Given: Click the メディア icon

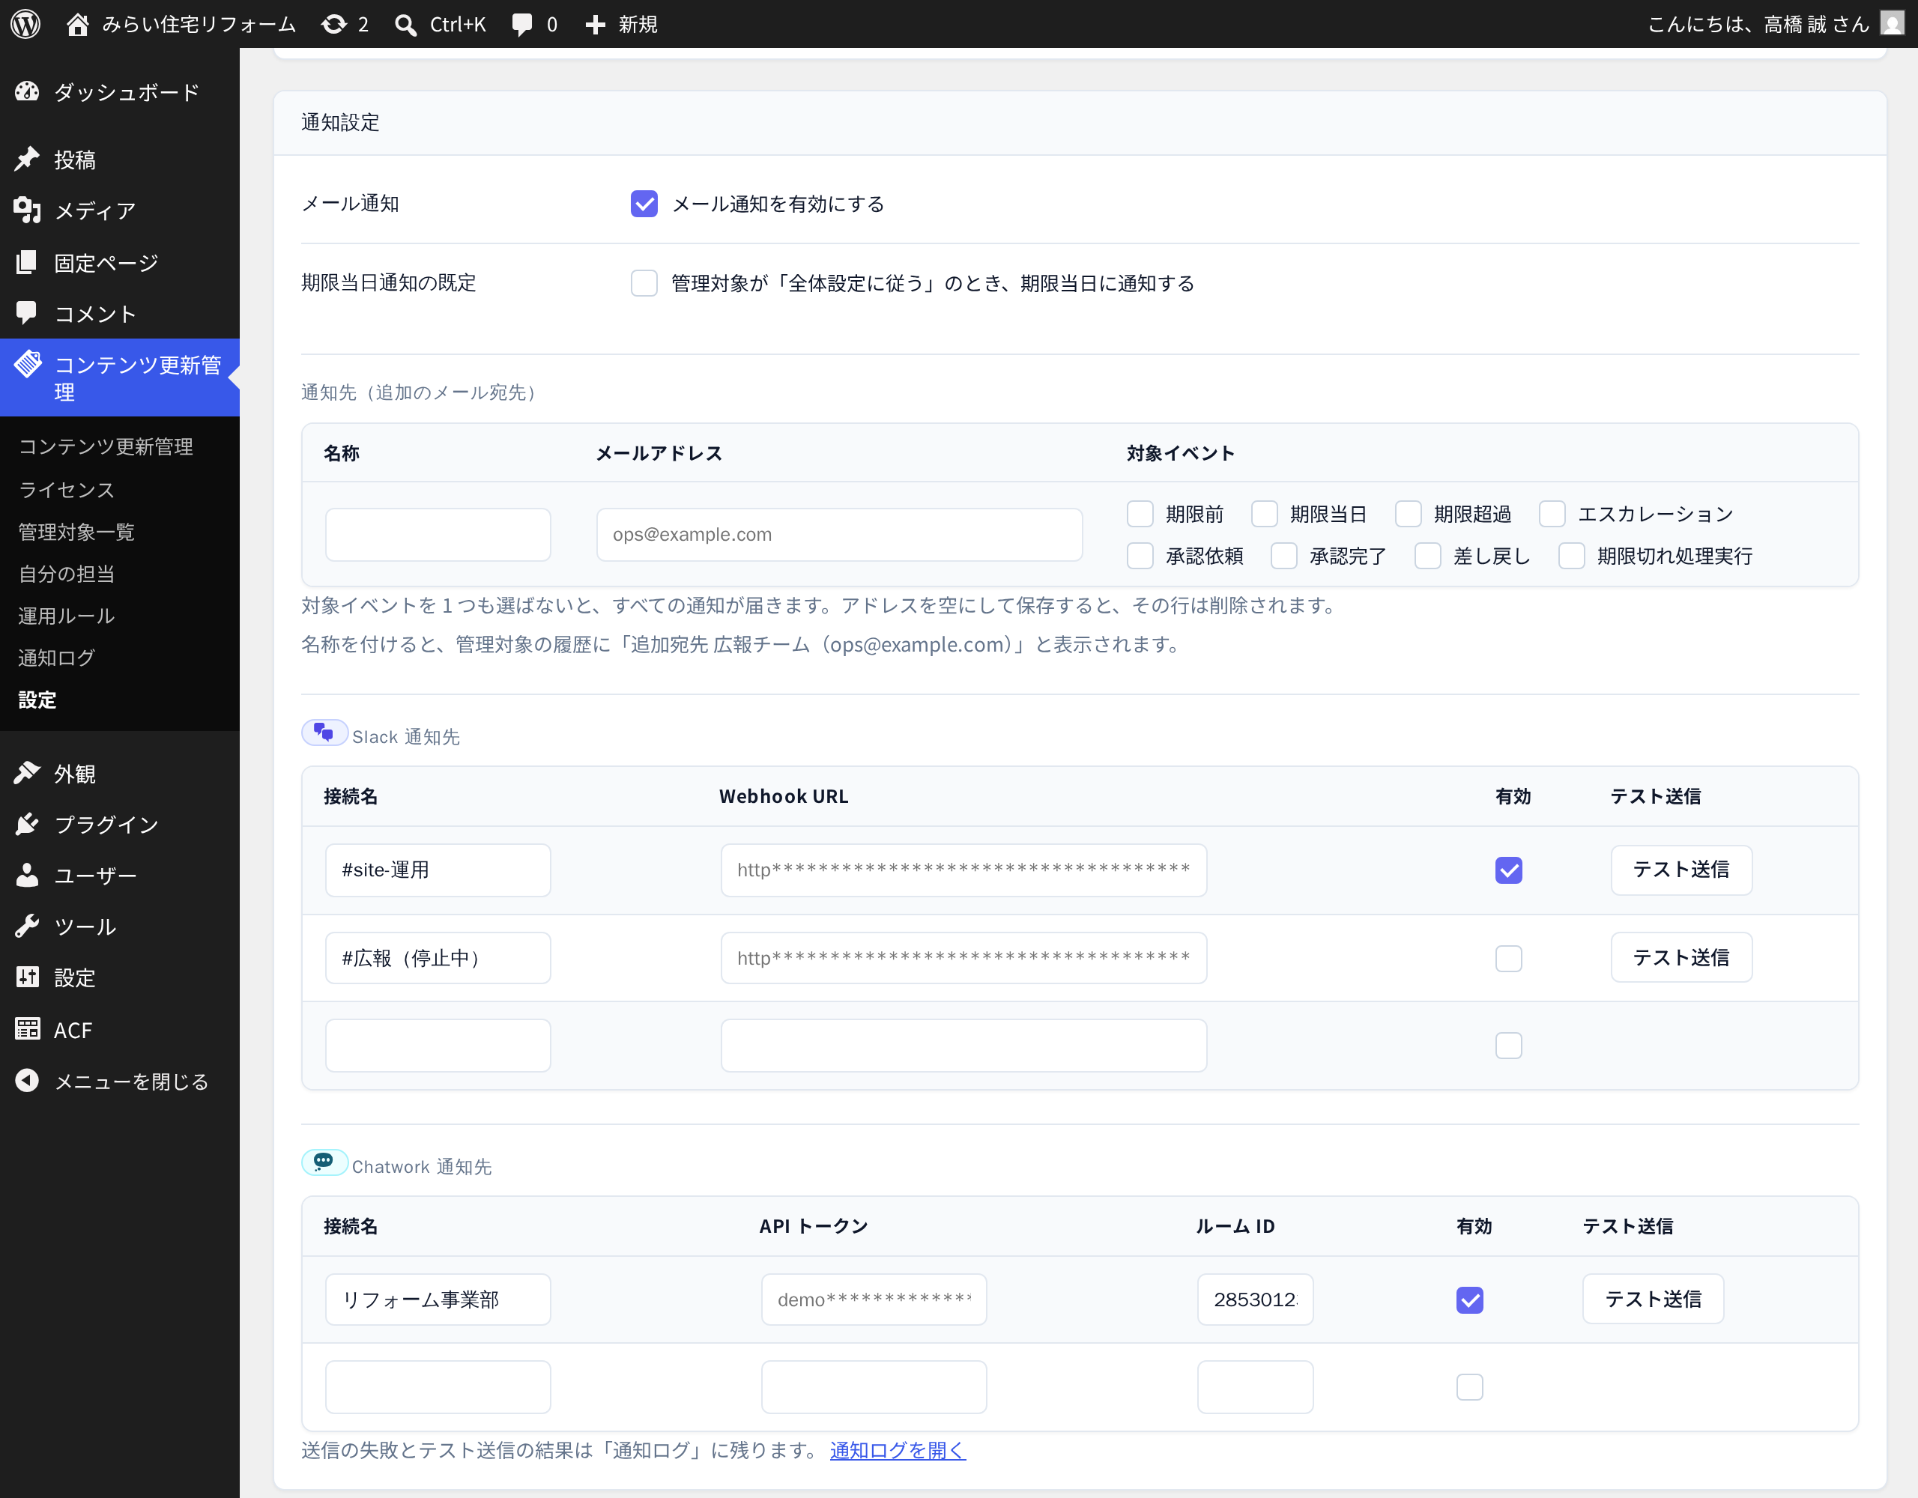Looking at the screenshot, I should coord(27,210).
